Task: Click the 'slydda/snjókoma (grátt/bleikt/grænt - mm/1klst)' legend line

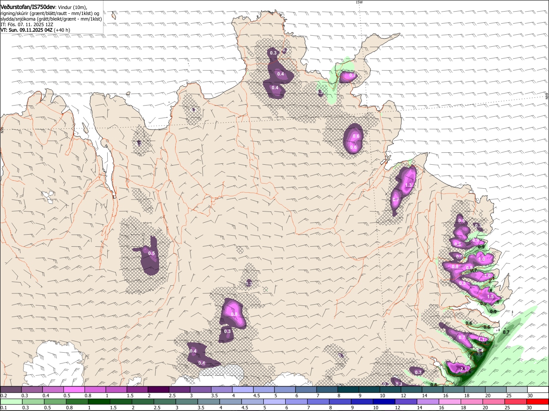Action: [x=51, y=19]
